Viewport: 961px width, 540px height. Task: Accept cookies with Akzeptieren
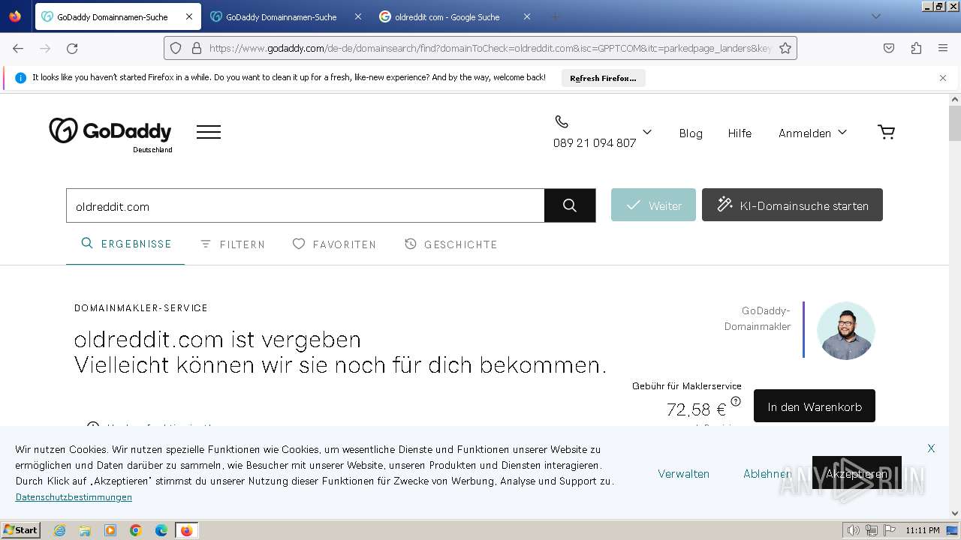click(x=857, y=473)
